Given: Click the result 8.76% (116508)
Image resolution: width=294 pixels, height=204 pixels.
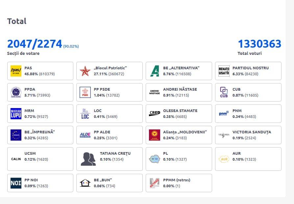Looking at the screenshot, I should [x=177, y=74].
